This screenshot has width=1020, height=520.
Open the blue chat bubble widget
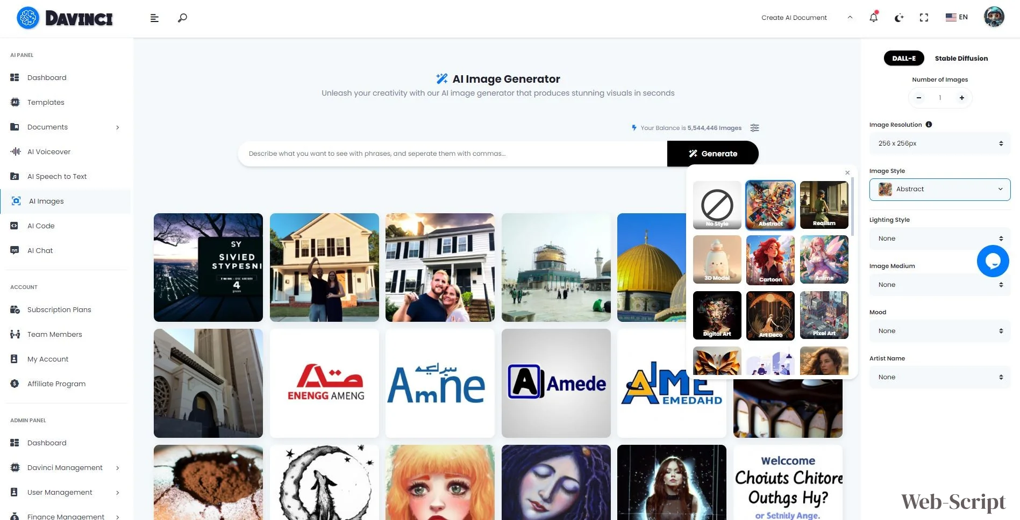993,261
